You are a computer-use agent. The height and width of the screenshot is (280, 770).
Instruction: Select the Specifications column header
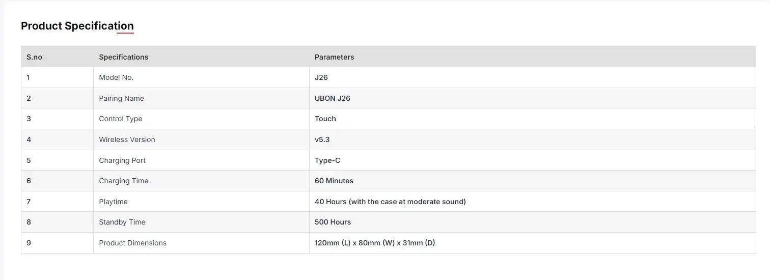pos(123,57)
